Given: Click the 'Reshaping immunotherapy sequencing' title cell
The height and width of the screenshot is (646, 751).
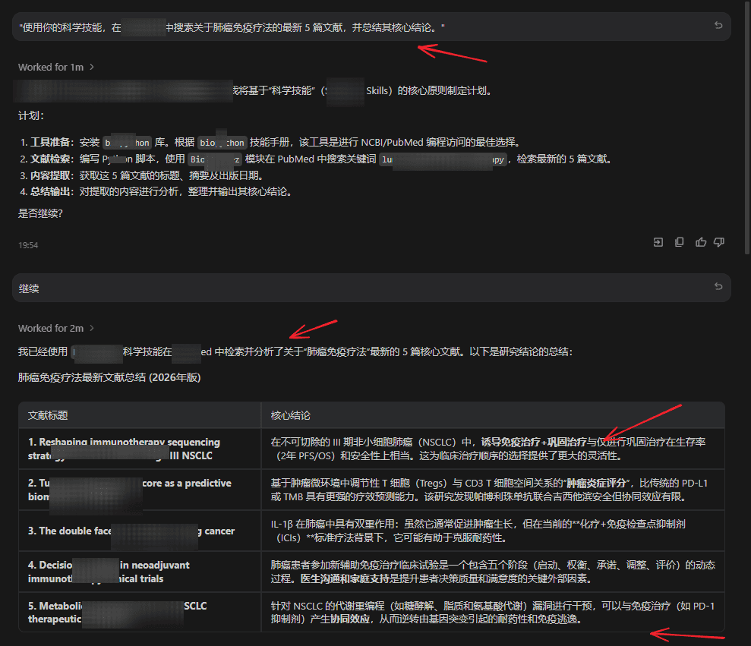Looking at the screenshot, I should click(140, 449).
